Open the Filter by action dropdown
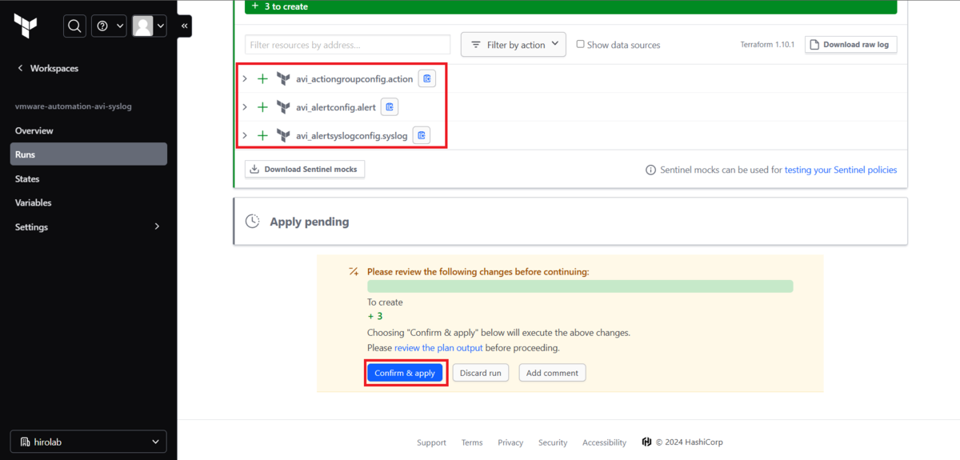The width and height of the screenshot is (960, 460). point(514,45)
